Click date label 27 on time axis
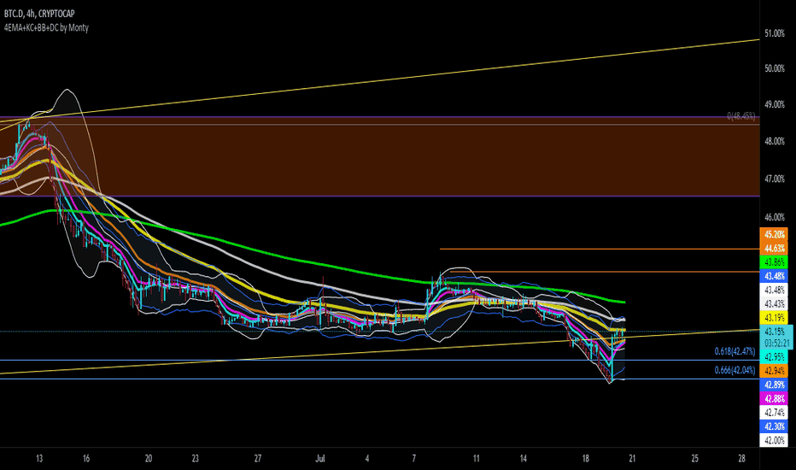The height and width of the screenshot is (470, 796). (257, 458)
